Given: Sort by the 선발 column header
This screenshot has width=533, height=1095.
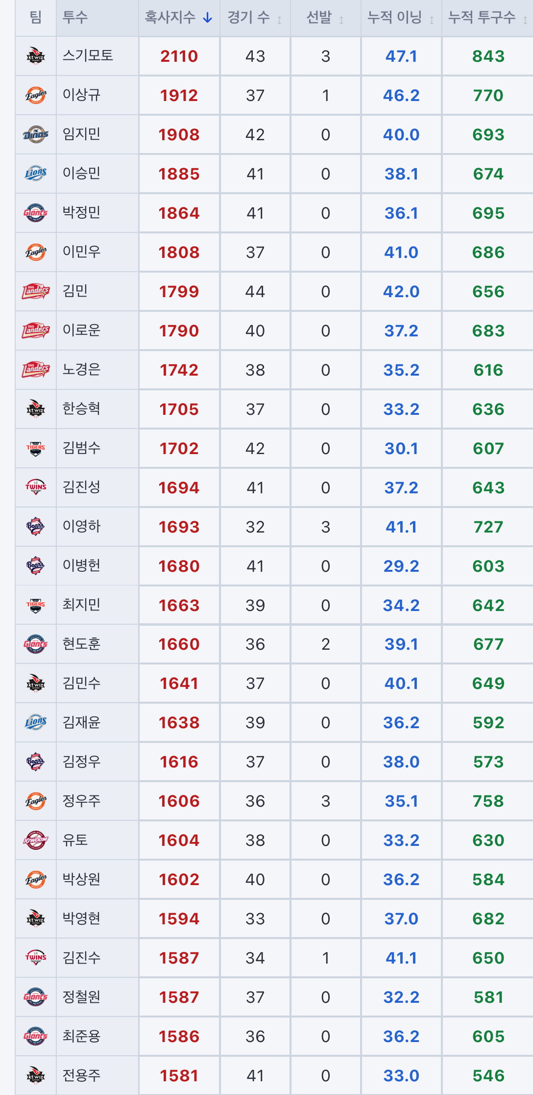Looking at the screenshot, I should click(325, 18).
